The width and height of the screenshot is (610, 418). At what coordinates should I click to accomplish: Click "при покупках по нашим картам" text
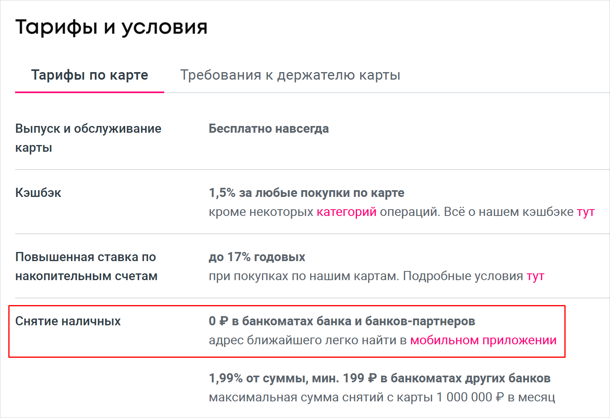[303, 276]
